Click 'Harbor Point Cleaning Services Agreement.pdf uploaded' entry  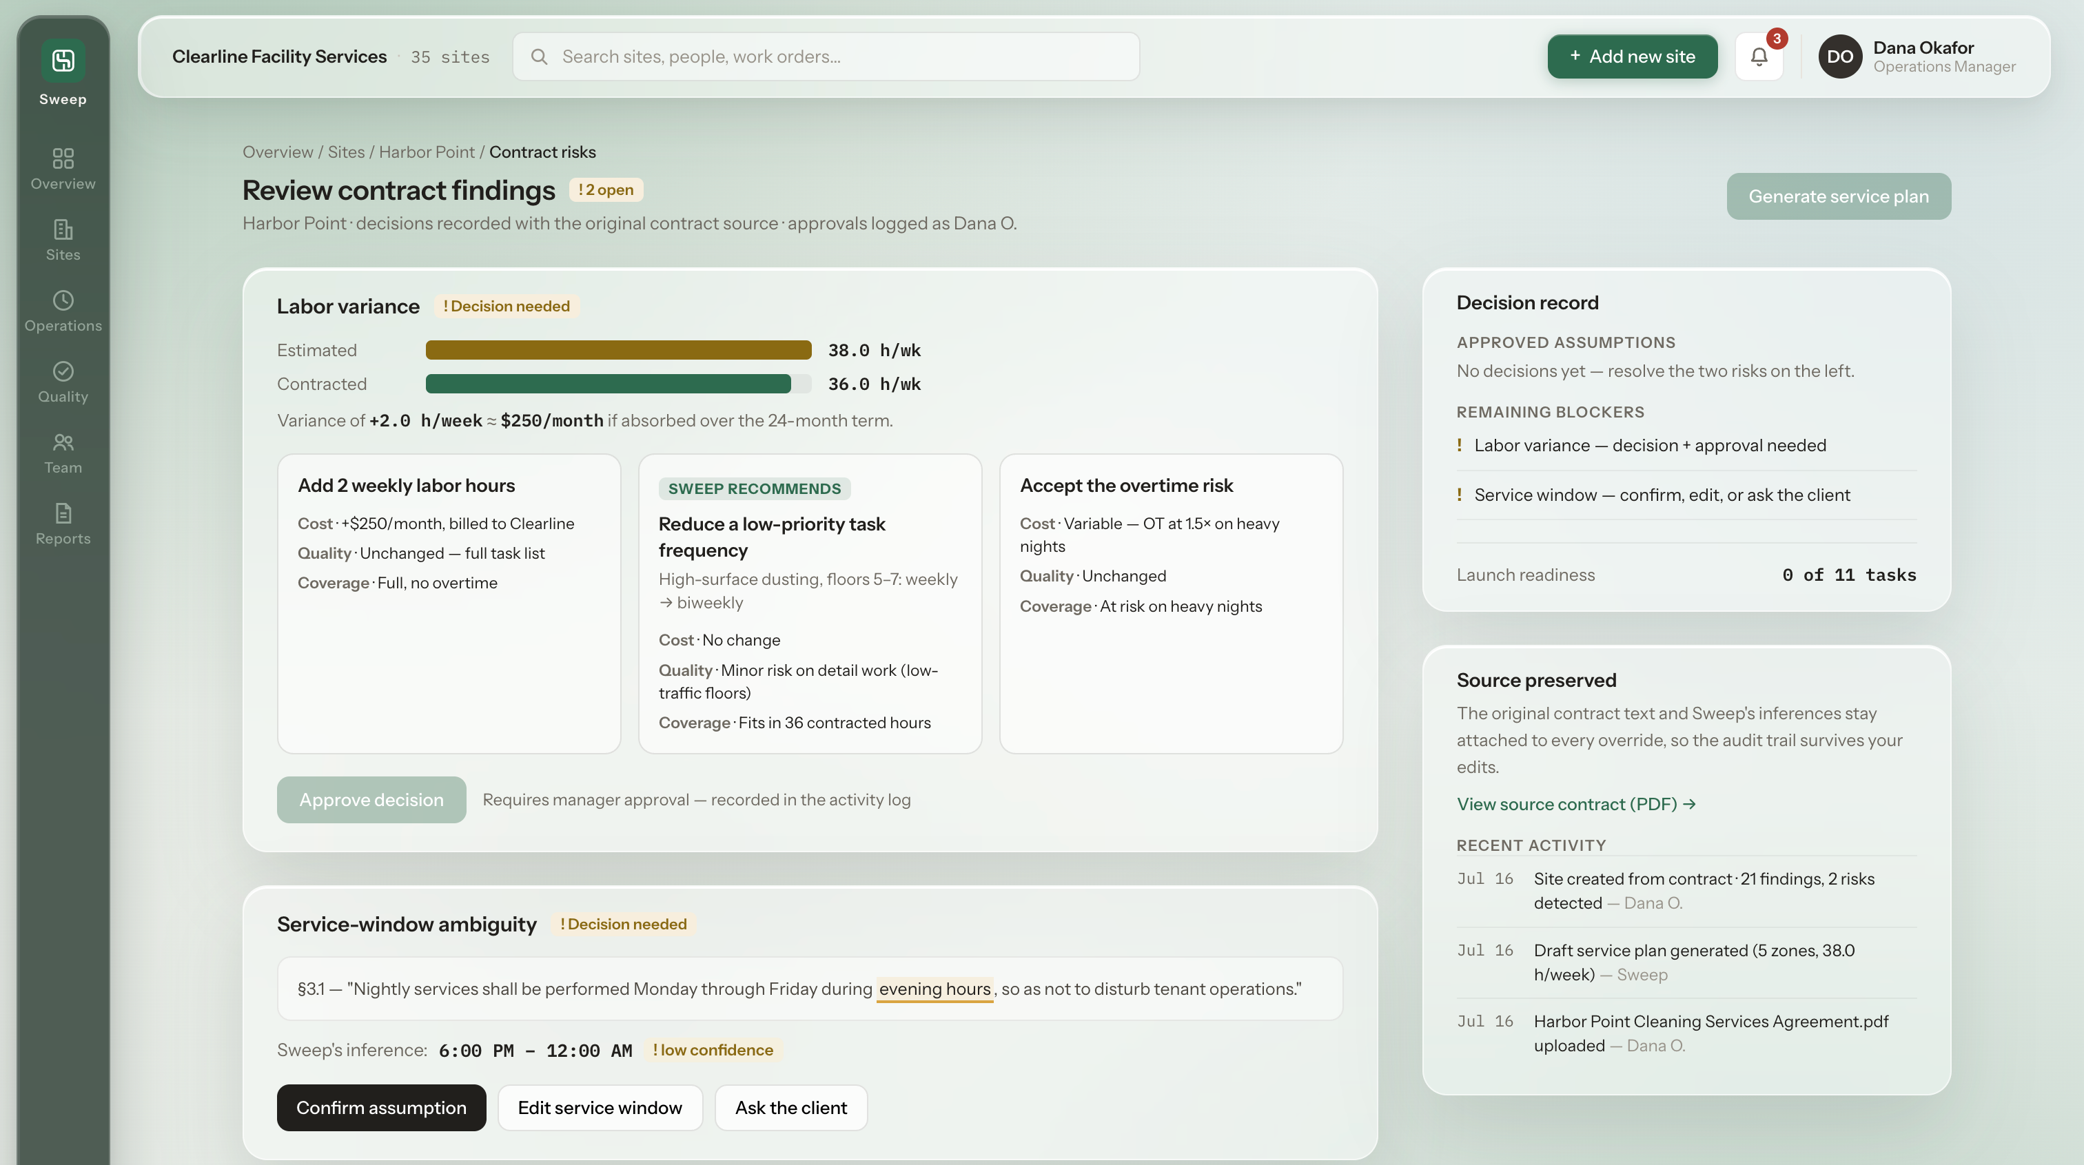(1686, 1033)
